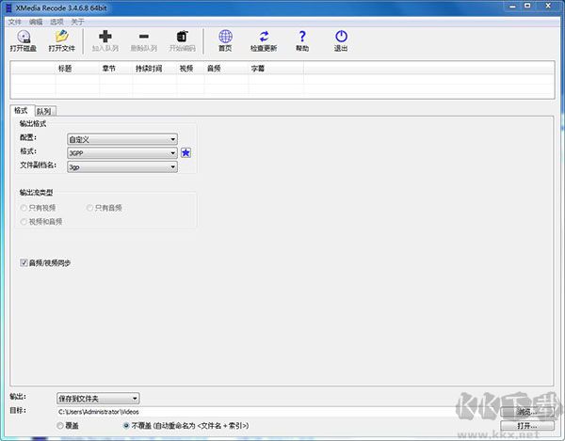Click the Exit (退出) power icon
Screen dimensions: 565x441
[x=341, y=37]
